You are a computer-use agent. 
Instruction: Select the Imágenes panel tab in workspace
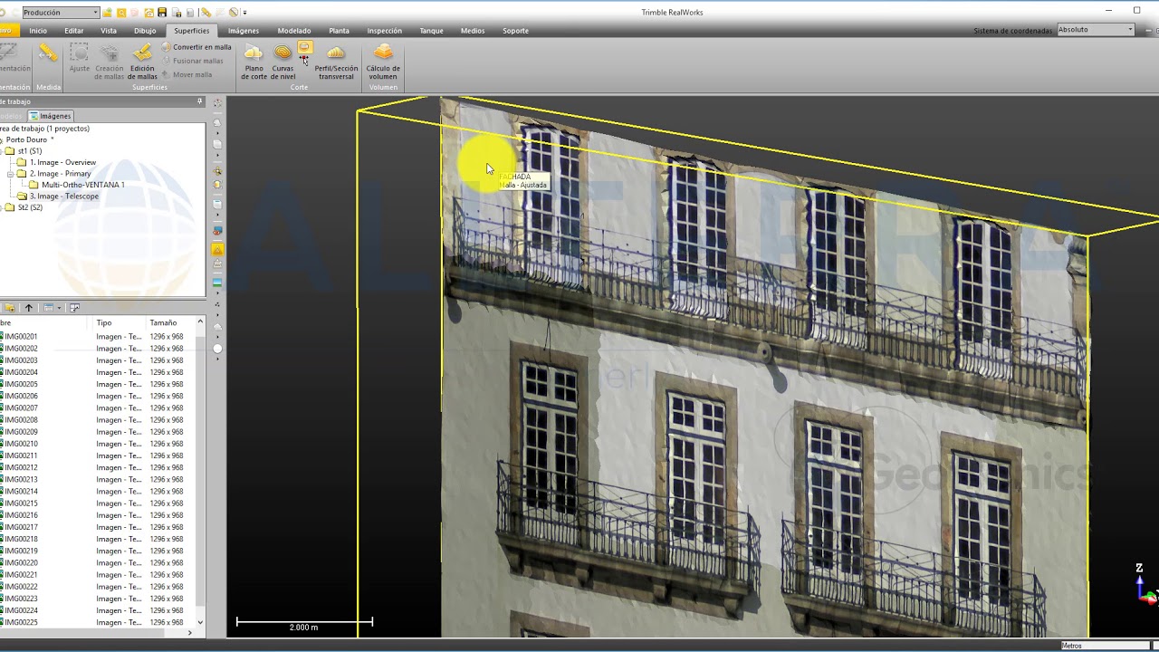pyautogui.click(x=50, y=116)
